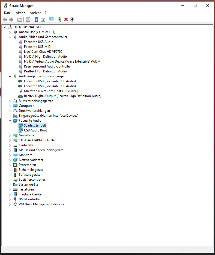Select Live! Cam Chat HD VF0790 audio device

click(43, 52)
